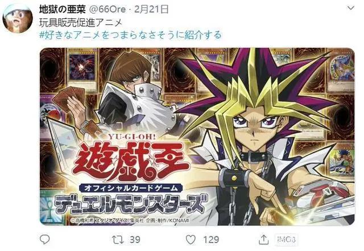The height and width of the screenshot is (251, 364).
Task: Click the KONAMI copyright line in image
Action: [130, 220]
